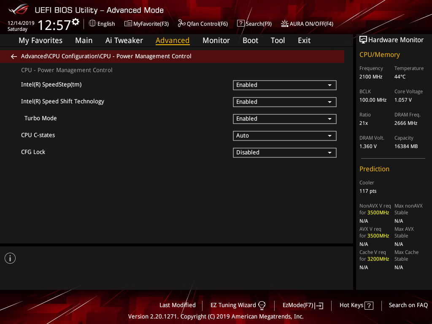Click the MyFavorite list icon
432x324 pixels.
[x=128, y=24]
